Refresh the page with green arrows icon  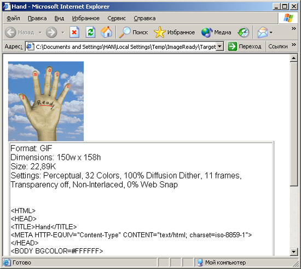coord(90,32)
